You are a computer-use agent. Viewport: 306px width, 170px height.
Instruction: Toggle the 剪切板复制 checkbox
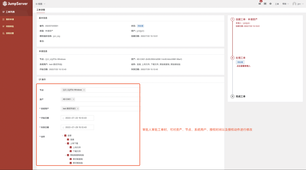[71, 159]
